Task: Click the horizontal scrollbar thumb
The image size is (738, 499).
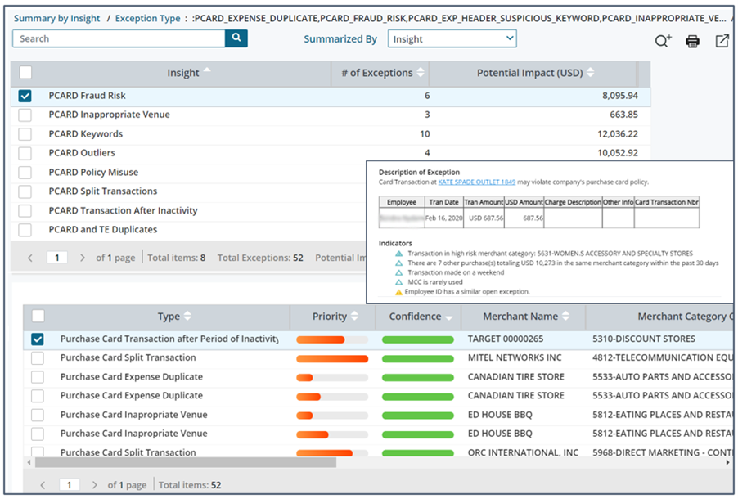Action: 186,462
